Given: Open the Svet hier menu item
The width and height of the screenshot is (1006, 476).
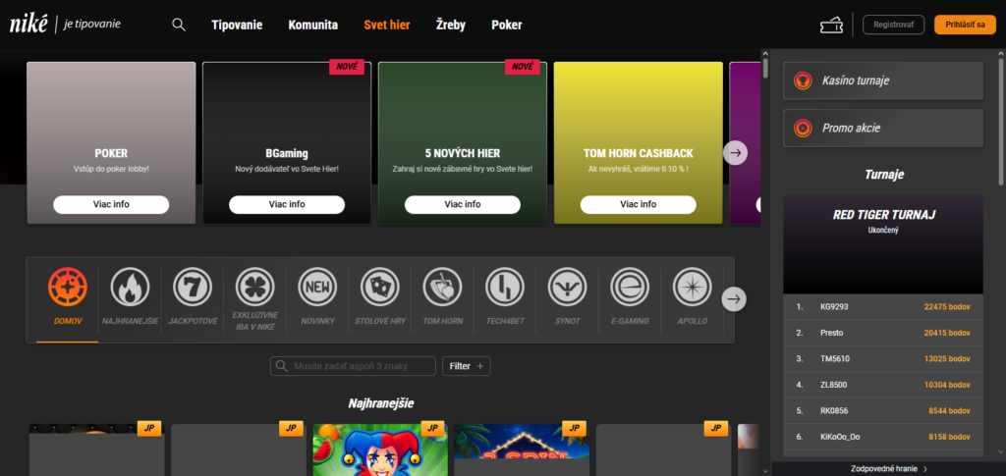Looking at the screenshot, I should click(387, 25).
